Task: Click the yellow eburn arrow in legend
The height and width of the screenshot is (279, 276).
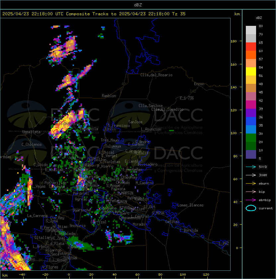Action: [251, 184]
